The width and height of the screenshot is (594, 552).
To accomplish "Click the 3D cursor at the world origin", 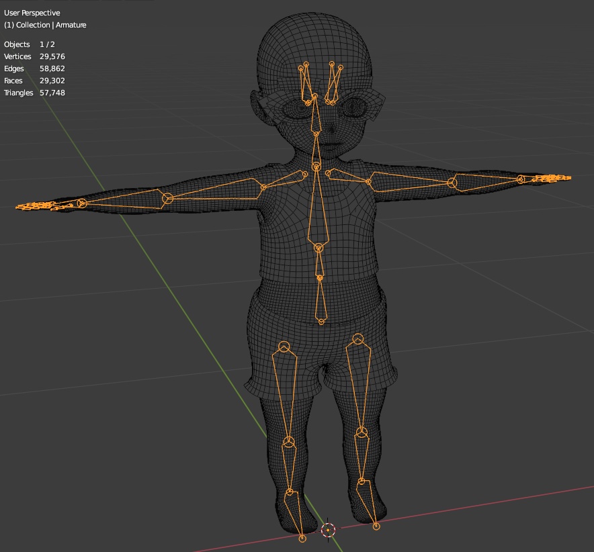I will 327,531.
